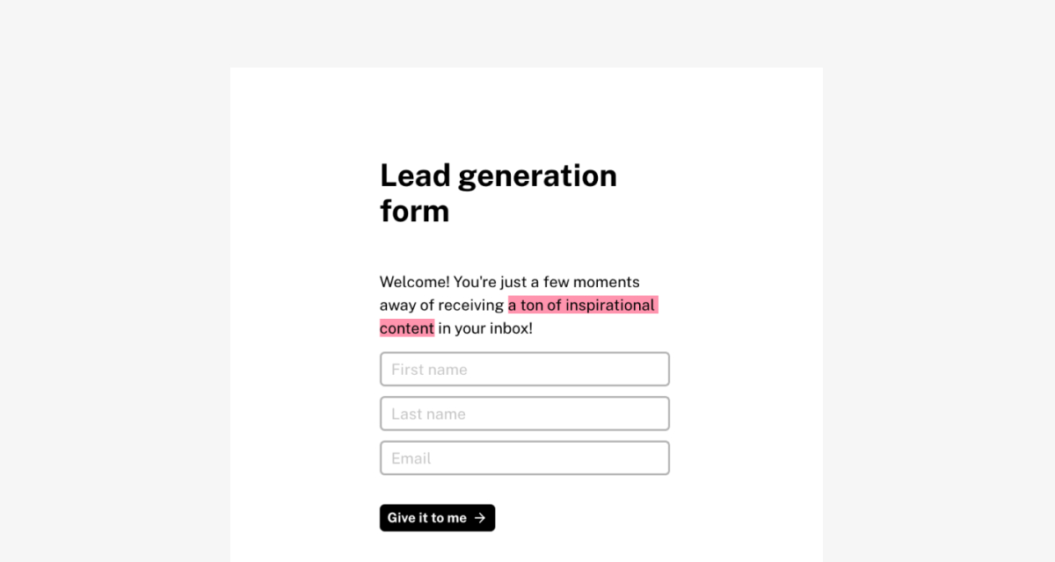
Task: Focus the Last name input field
Action: [x=525, y=414]
